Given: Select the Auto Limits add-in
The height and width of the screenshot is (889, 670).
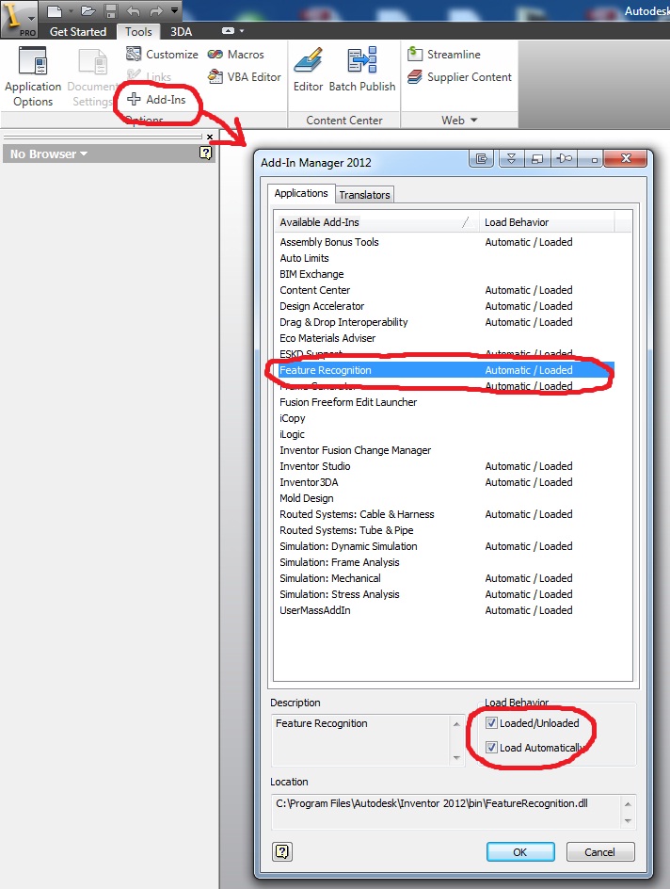Looking at the screenshot, I should tap(446, 258).
